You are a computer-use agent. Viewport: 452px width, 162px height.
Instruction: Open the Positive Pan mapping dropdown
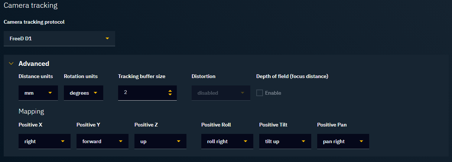(x=343, y=141)
